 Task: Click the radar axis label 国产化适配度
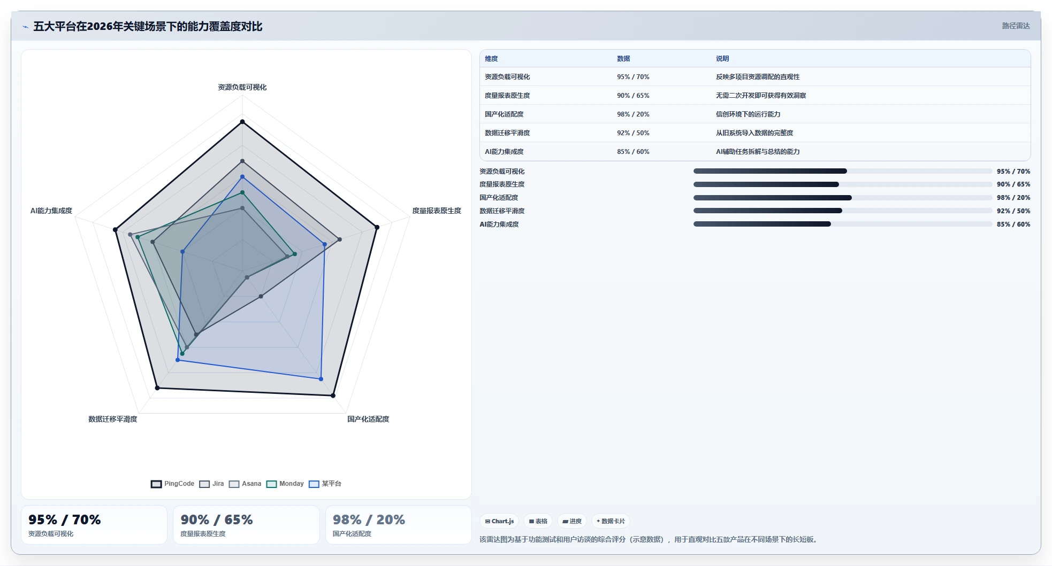point(368,419)
